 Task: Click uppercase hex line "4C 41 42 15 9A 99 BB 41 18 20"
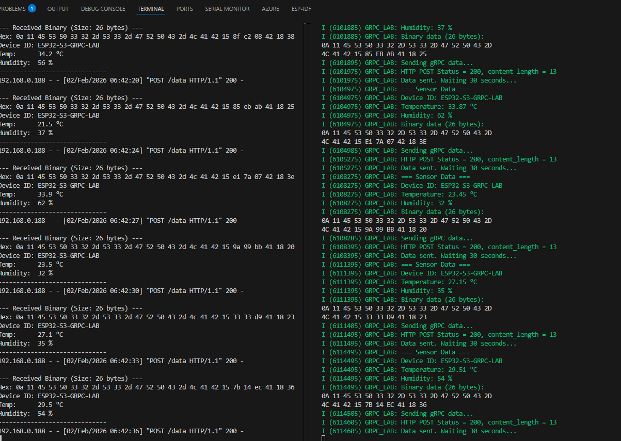(374, 230)
